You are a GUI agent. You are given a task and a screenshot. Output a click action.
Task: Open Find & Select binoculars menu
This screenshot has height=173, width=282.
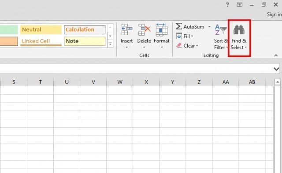coord(239,37)
